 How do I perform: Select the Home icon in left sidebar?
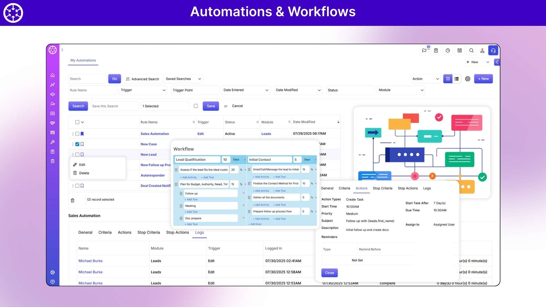pos(53,75)
